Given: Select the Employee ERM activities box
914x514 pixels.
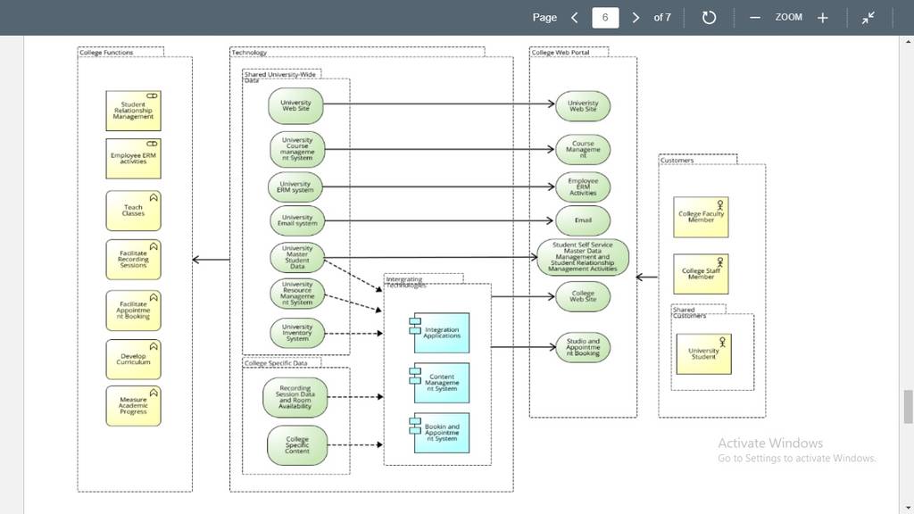Looking at the screenshot, I should (x=134, y=159).
